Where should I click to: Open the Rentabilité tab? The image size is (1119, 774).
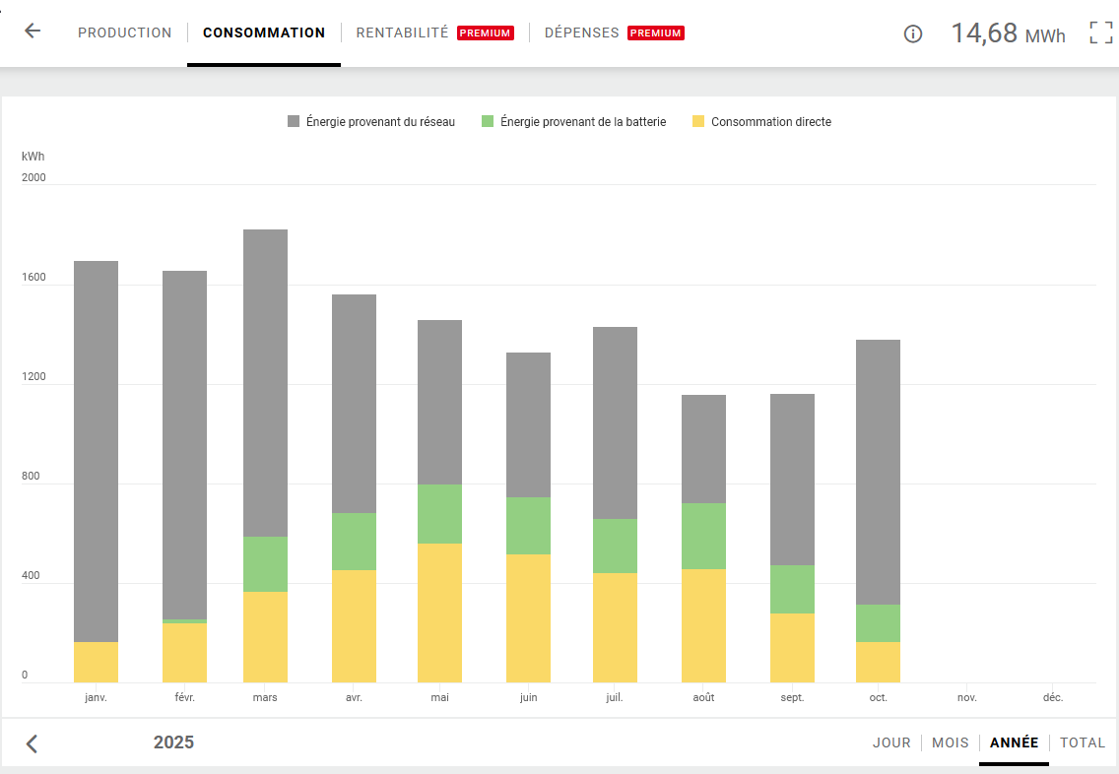tap(402, 32)
